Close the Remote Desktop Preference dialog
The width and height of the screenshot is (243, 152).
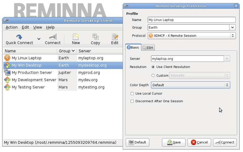[236, 6]
